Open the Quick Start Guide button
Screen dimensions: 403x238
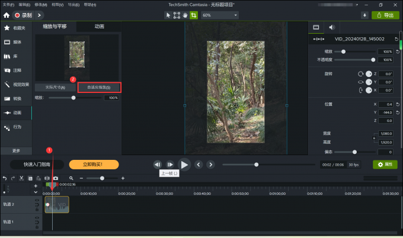(37, 165)
